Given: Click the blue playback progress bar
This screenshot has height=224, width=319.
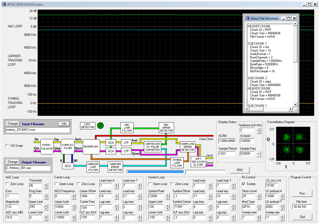Looking at the screenshot, I should point(156,172).
